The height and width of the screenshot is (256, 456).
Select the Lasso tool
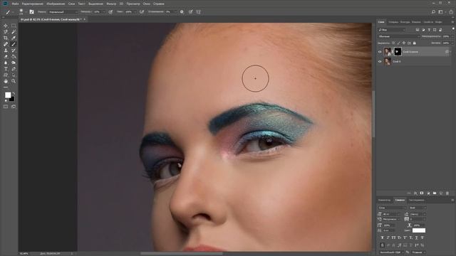(6, 31)
